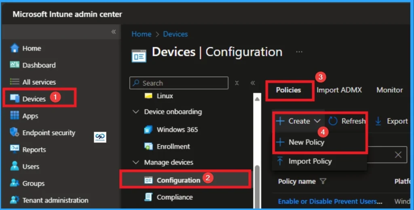
Task: Switch to the Monitor tab
Action: click(x=390, y=90)
